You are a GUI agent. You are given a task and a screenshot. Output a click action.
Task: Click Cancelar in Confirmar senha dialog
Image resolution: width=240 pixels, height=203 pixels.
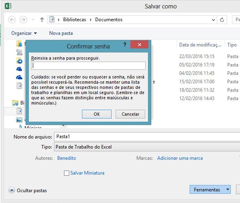(130, 114)
